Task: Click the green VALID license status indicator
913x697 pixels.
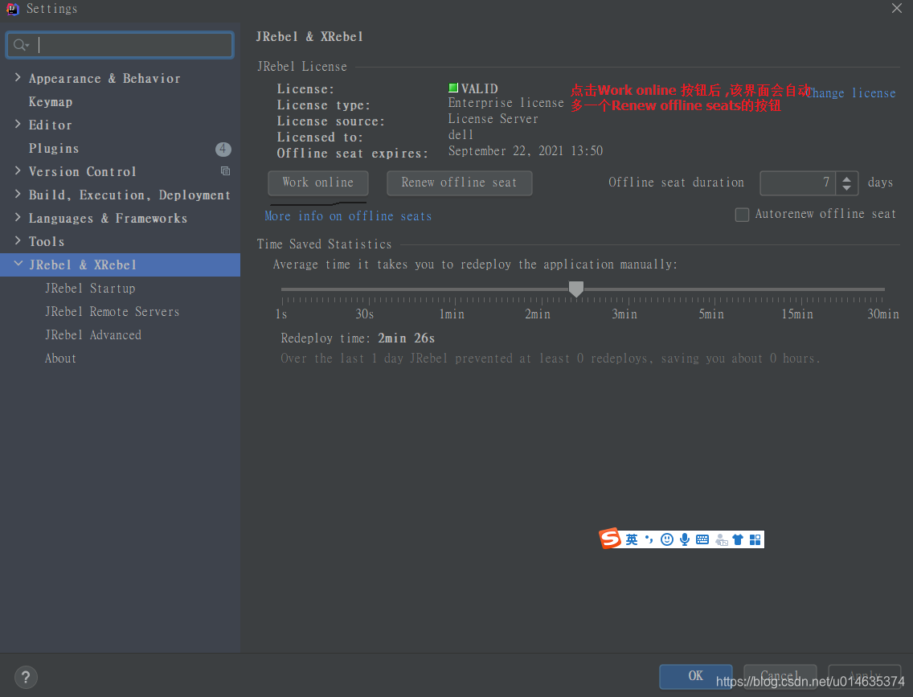Action: (x=453, y=88)
